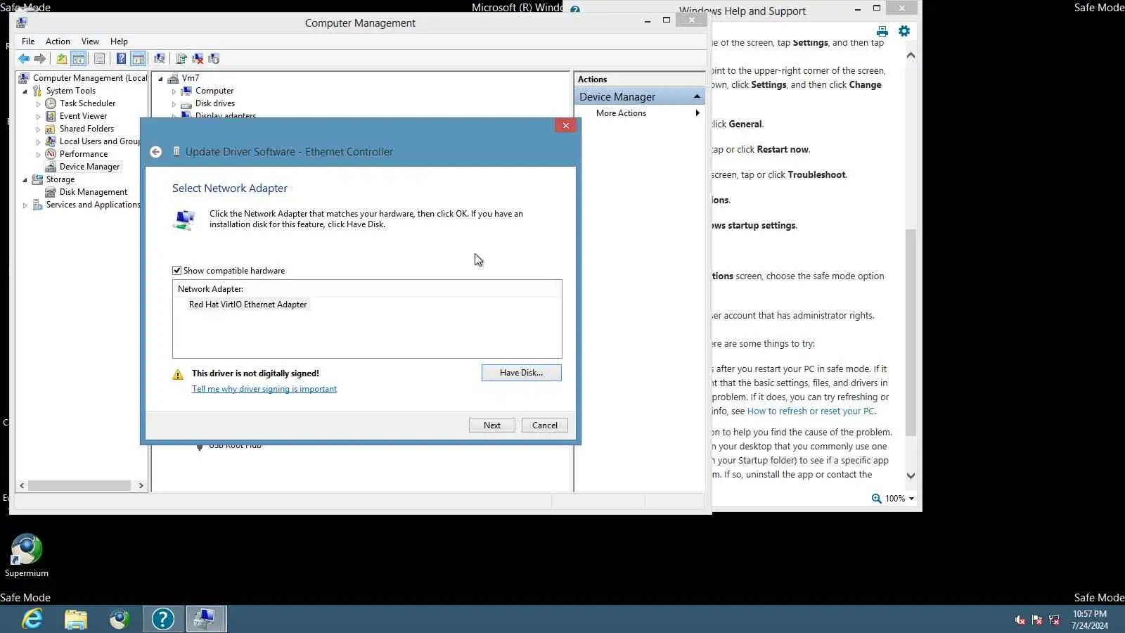Click the Up one level toolbar icon
The image size is (1125, 633).
[62, 59]
